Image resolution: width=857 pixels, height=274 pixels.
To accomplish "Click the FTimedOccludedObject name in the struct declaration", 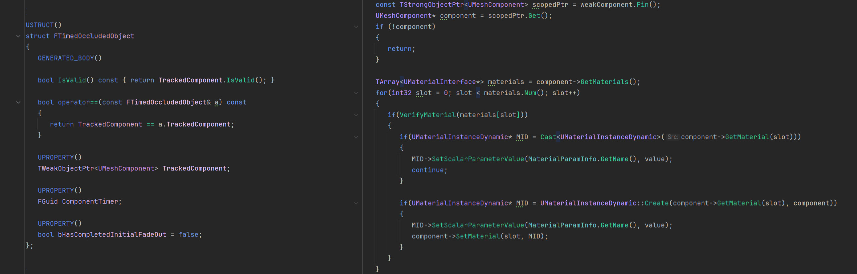I will click(94, 36).
